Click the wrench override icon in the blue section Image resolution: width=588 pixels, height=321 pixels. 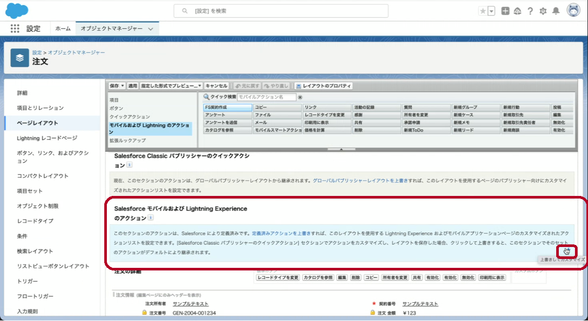(567, 251)
